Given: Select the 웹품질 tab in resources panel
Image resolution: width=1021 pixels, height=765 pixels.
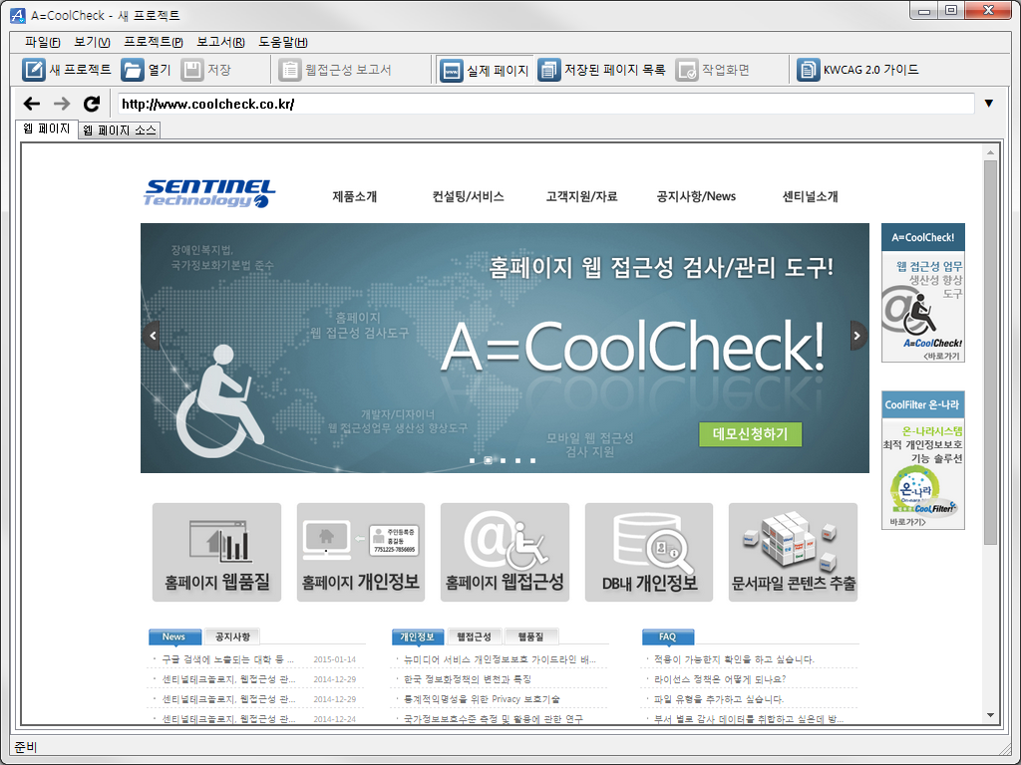Looking at the screenshot, I should [x=530, y=637].
